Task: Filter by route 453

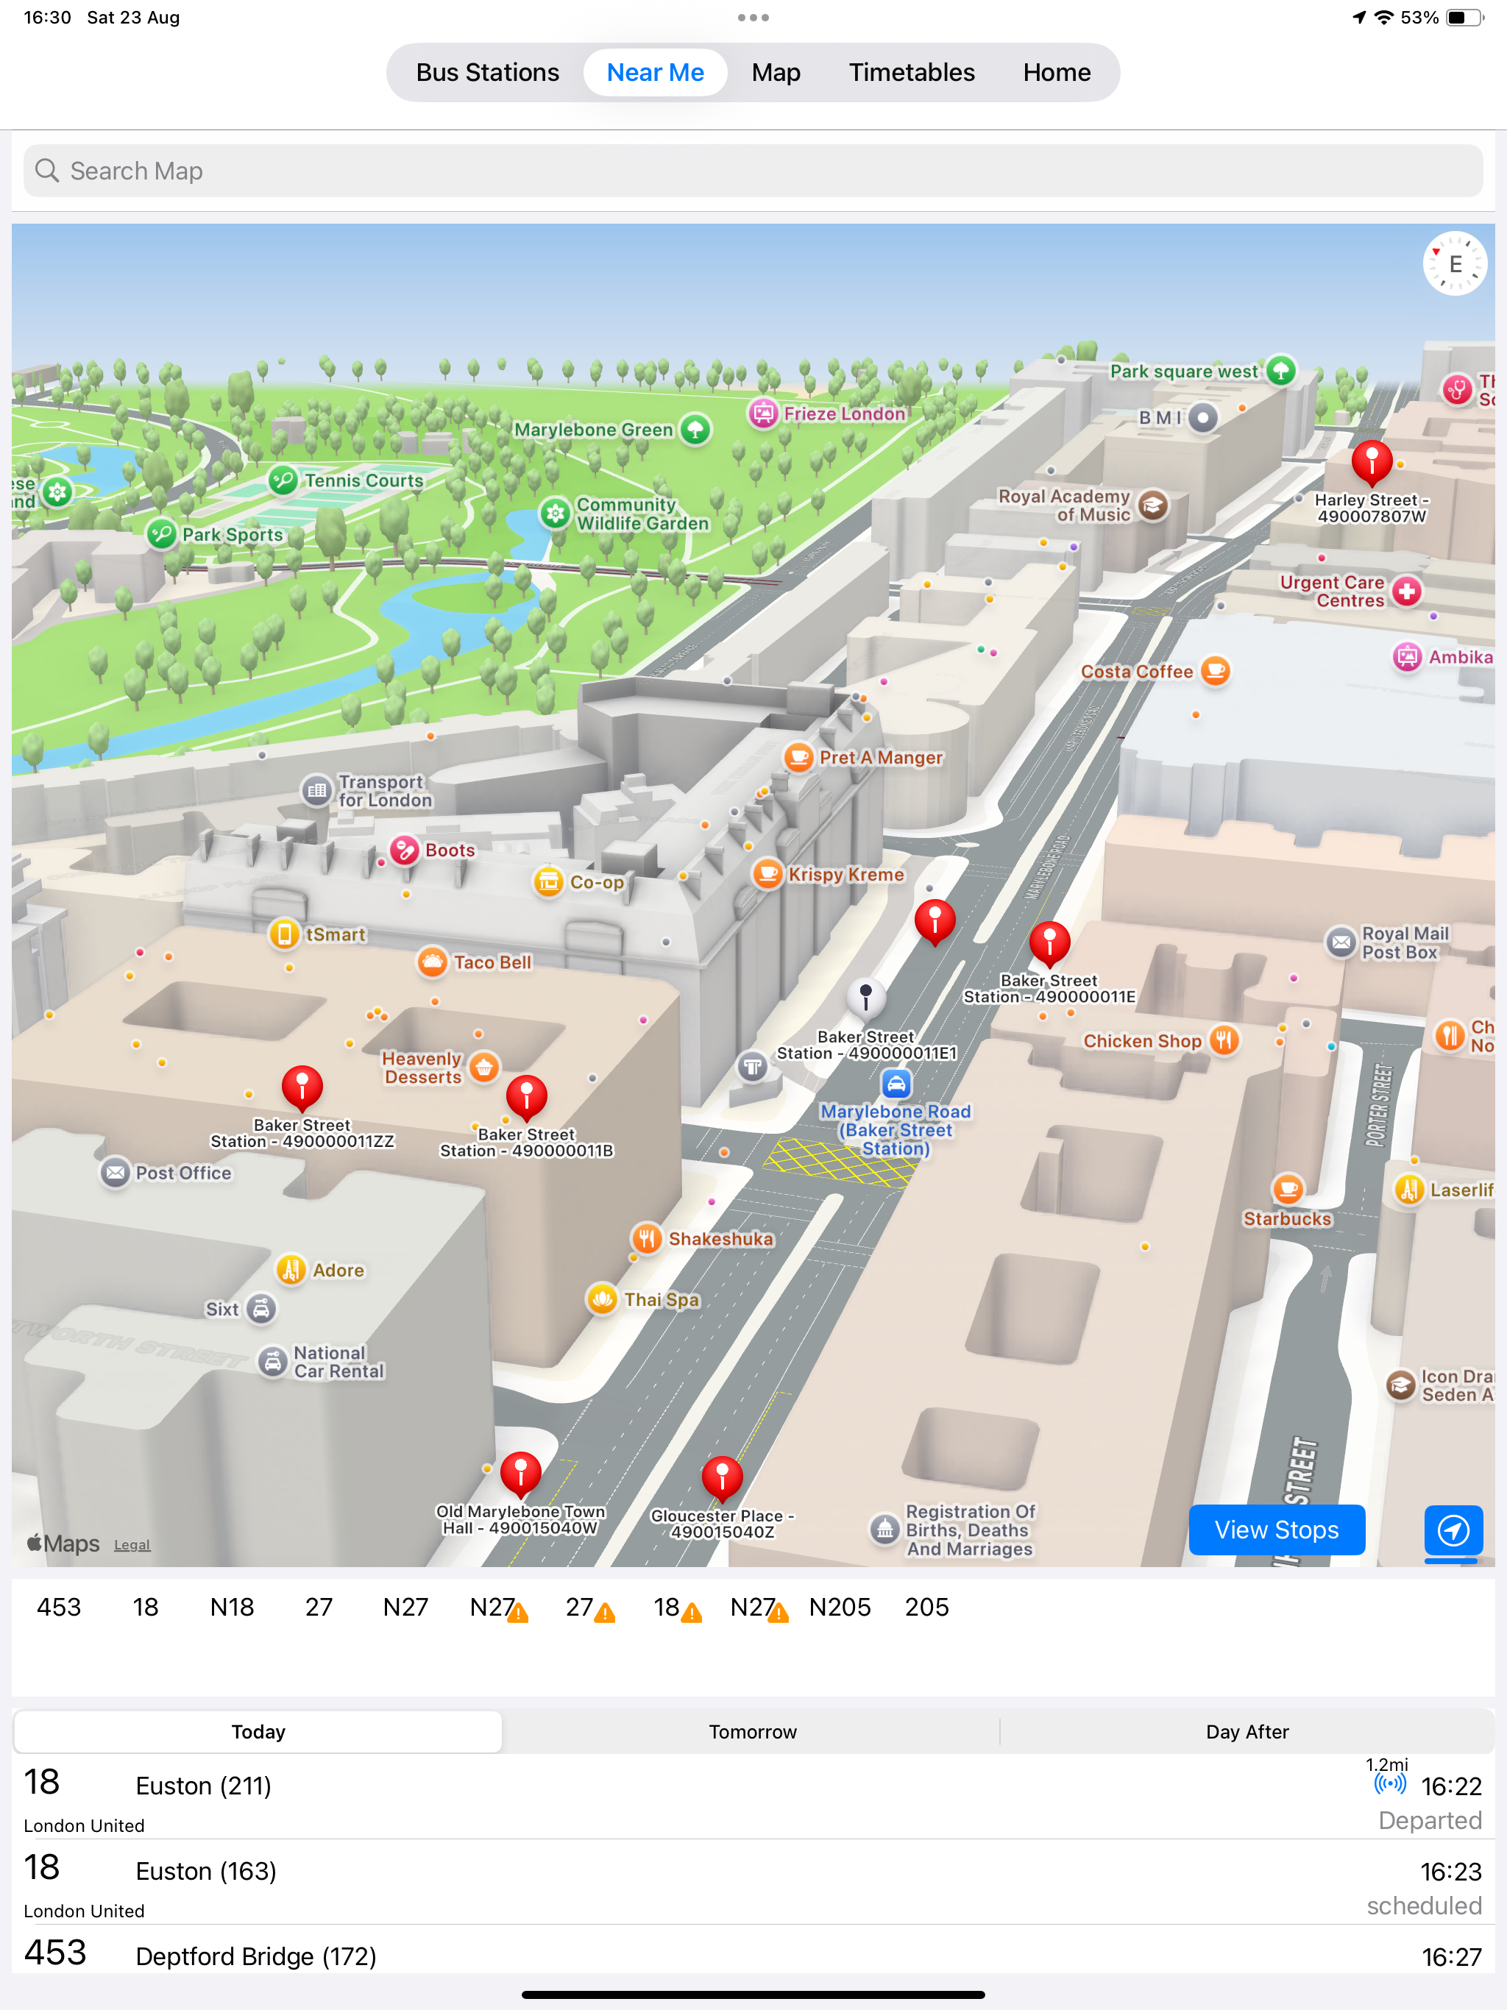Action: pyautogui.click(x=59, y=1608)
